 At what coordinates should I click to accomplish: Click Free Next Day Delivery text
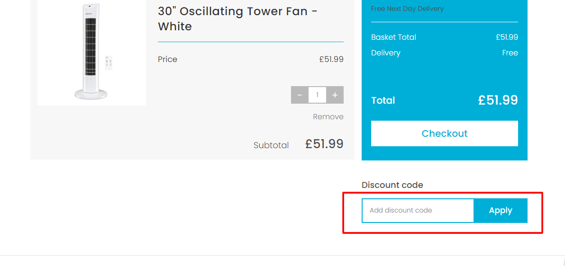pos(407,9)
